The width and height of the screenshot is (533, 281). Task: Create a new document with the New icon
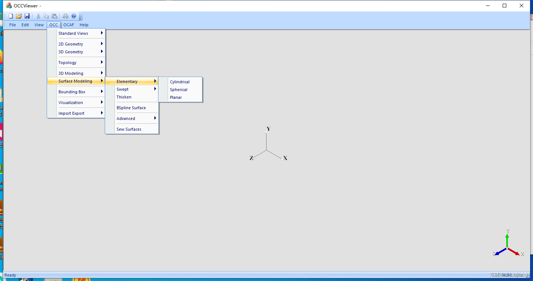(x=11, y=16)
